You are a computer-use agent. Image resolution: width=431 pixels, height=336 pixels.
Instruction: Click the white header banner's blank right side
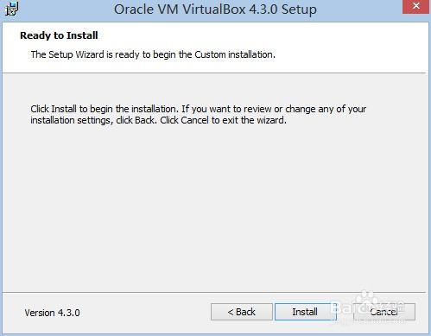click(x=352, y=46)
